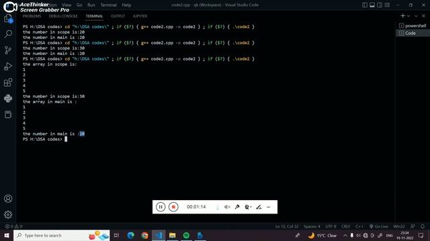Viewport: 430px width, 241px height.
Task: Open the Help menu
Action: pos(126,5)
